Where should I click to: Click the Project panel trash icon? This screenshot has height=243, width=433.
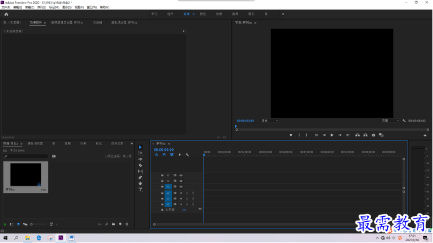point(127,224)
